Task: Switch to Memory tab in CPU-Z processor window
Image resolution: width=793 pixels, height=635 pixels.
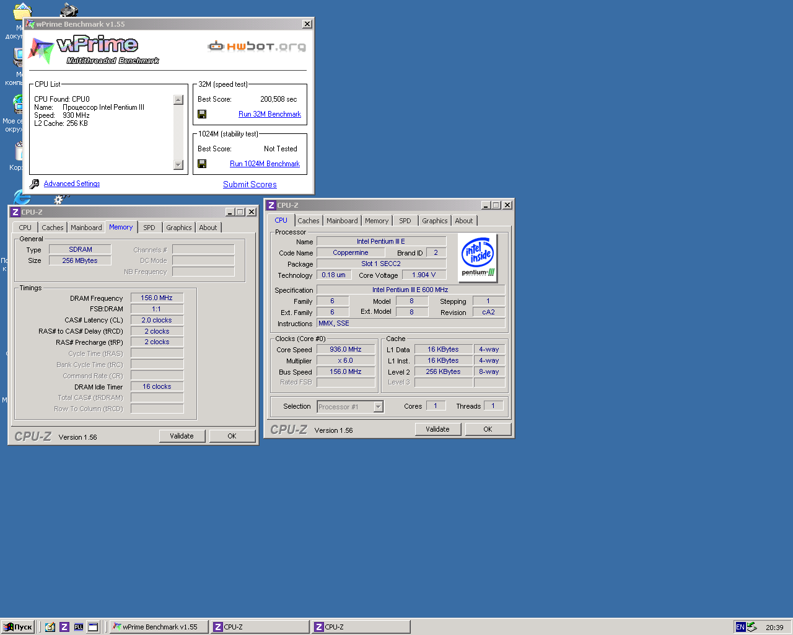Action: [377, 221]
